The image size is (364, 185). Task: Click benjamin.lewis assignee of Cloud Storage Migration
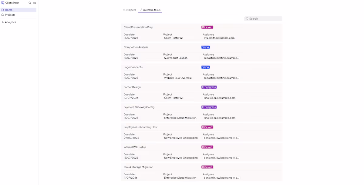click(x=221, y=178)
